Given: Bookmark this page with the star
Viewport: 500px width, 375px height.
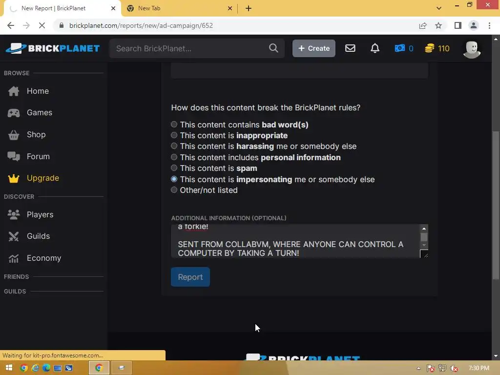Looking at the screenshot, I should 438,25.
